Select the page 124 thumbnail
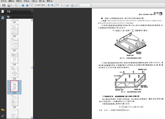This screenshot has height=119, width=165. coord(14,44)
